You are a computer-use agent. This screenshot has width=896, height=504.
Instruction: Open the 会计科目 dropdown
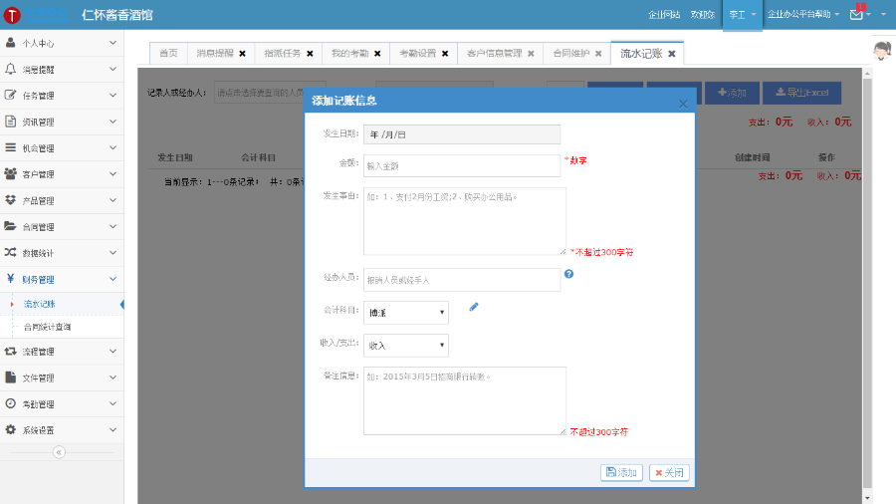click(x=406, y=313)
